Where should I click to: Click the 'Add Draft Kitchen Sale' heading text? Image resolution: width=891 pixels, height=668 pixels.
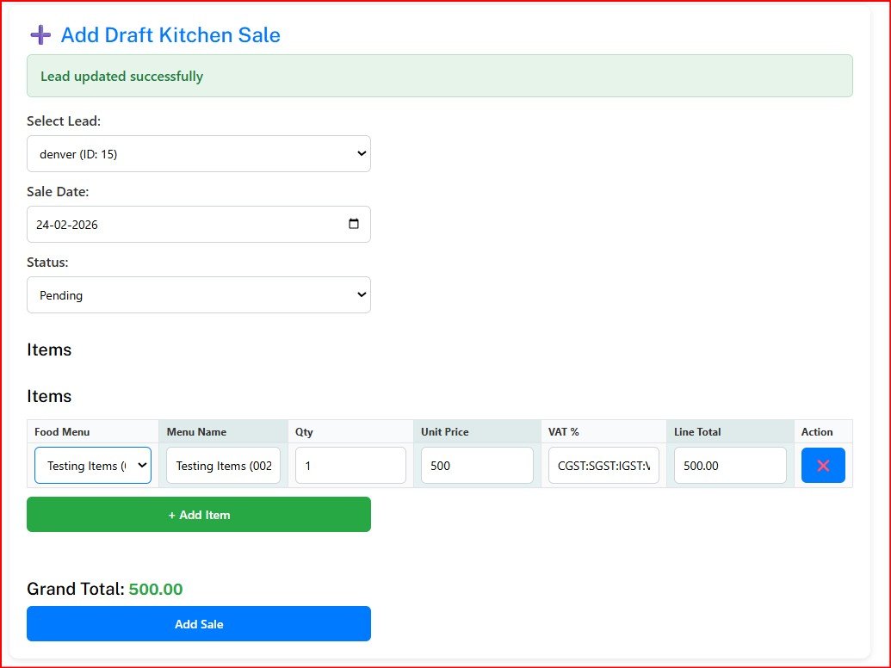[170, 35]
